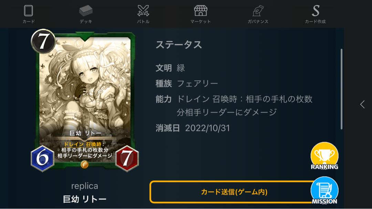Expand the side panel chevron arrow
Image resolution: width=372 pixels, height=209 pixels.
[x=362, y=104]
